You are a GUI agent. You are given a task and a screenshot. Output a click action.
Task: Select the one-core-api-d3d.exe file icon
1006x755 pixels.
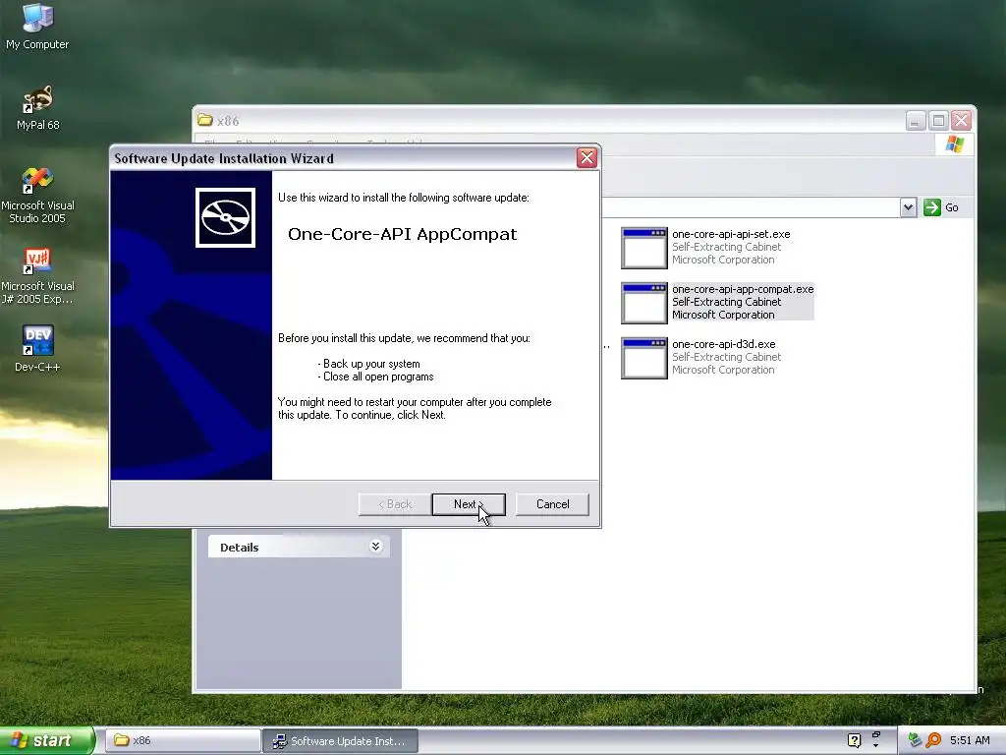644,358
